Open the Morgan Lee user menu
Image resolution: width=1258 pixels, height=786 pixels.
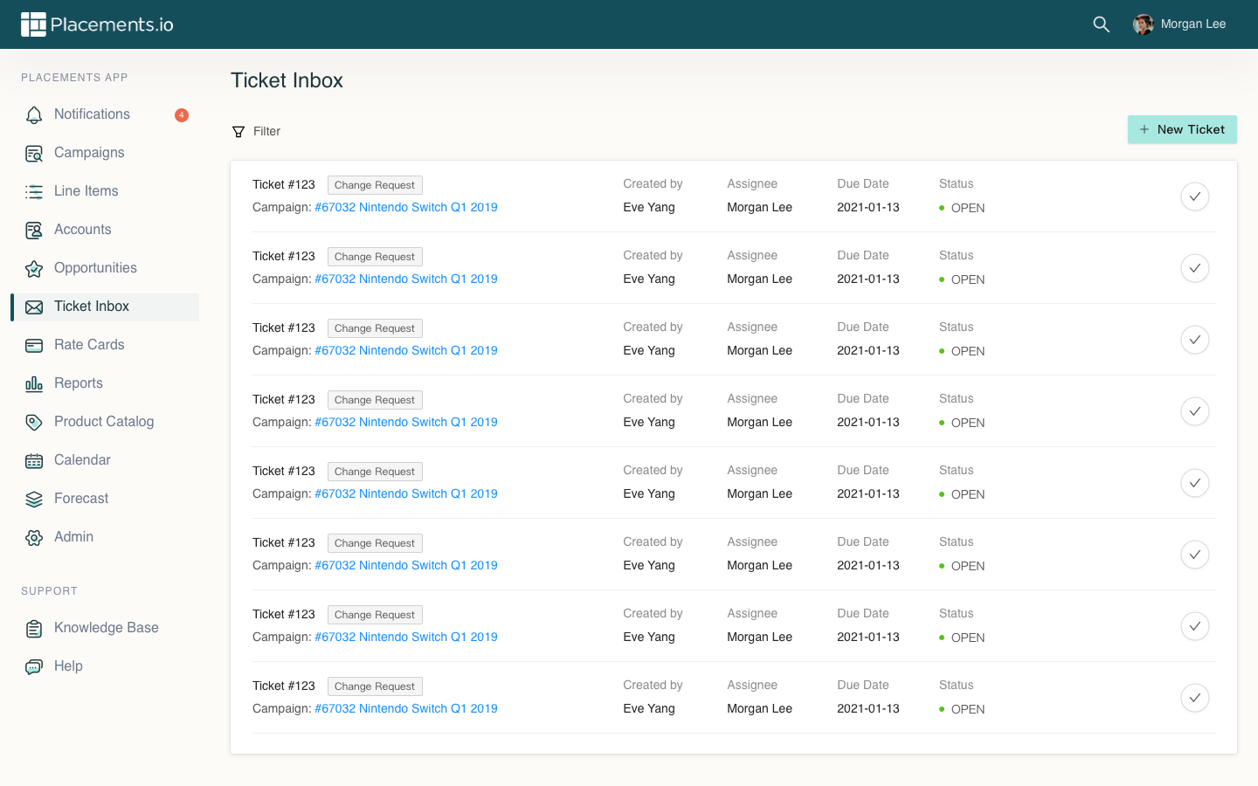1179,24
